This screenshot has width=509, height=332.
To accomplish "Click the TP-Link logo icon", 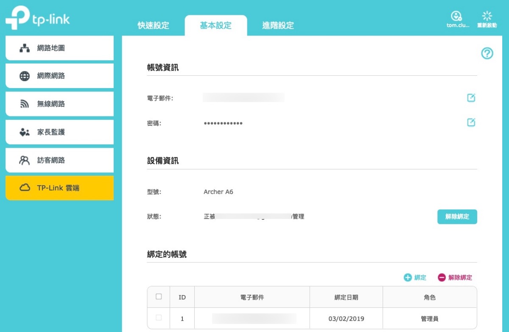I will (x=17, y=18).
